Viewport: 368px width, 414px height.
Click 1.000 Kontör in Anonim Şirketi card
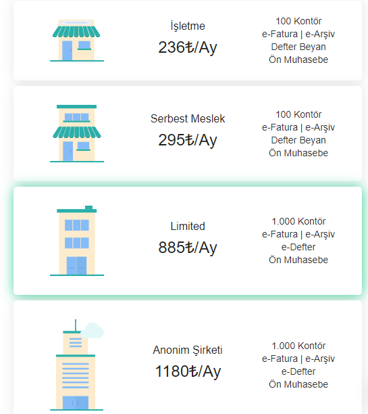click(x=298, y=346)
